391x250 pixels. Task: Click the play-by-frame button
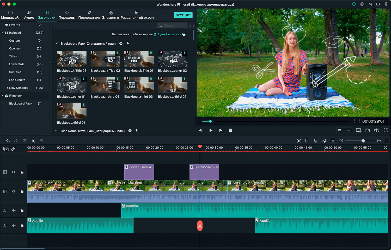pos(211,130)
